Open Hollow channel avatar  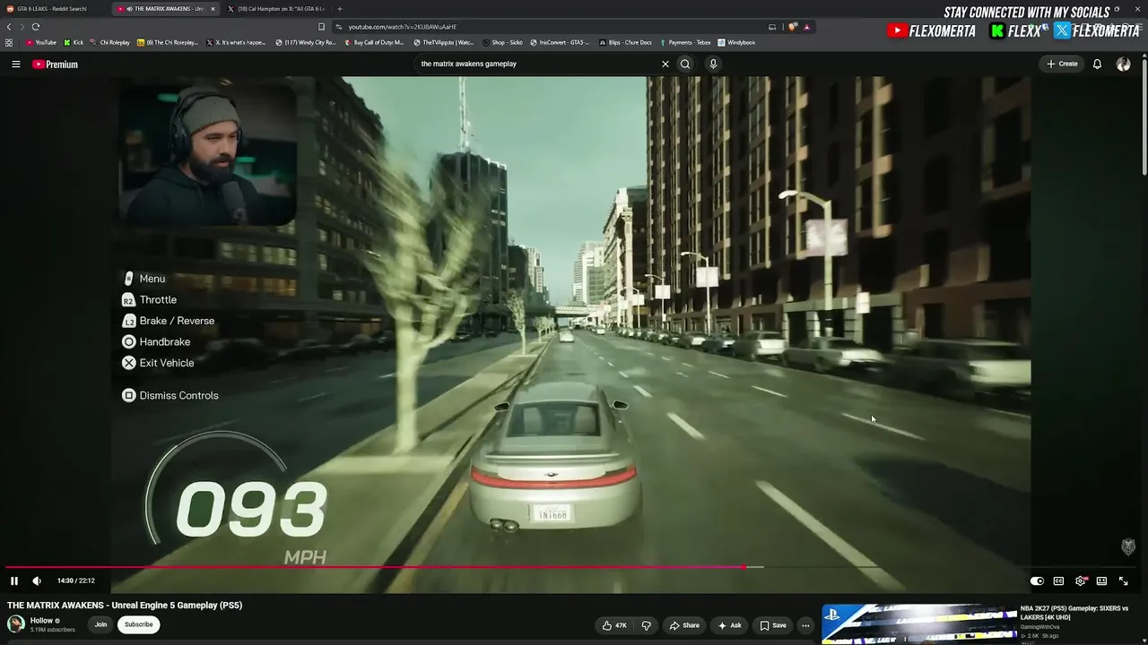click(16, 624)
